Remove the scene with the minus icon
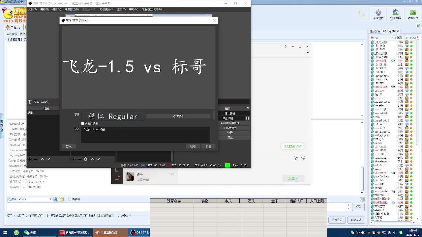The image size is (422, 237). point(36,159)
